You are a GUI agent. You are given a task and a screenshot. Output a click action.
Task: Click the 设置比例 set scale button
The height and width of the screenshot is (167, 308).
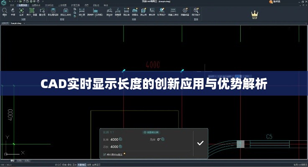coord(151,132)
